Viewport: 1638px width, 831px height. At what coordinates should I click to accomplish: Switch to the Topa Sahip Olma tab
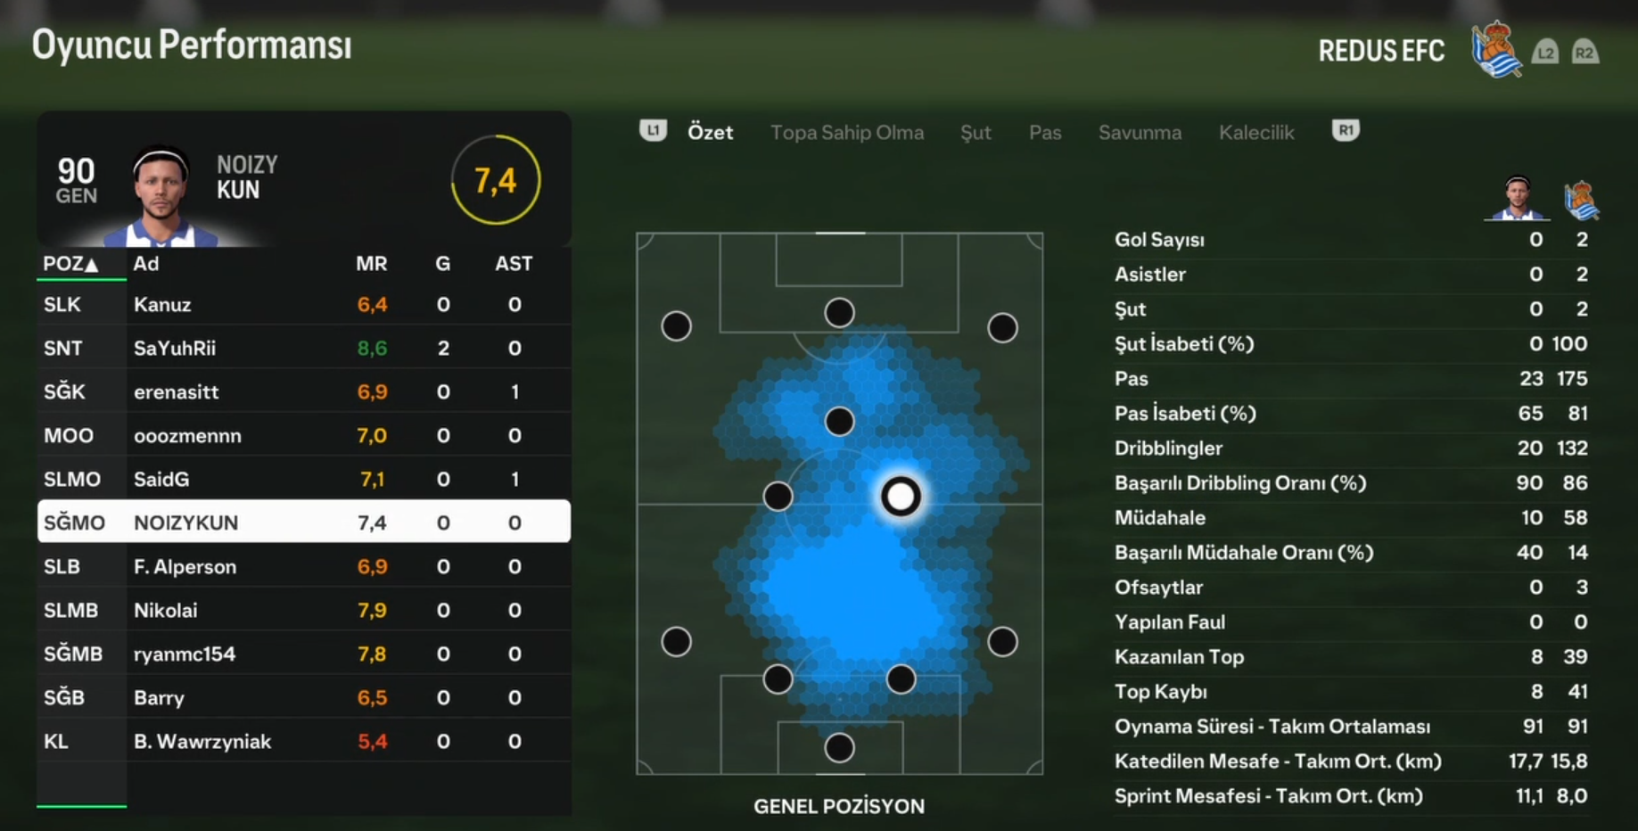coord(847,133)
